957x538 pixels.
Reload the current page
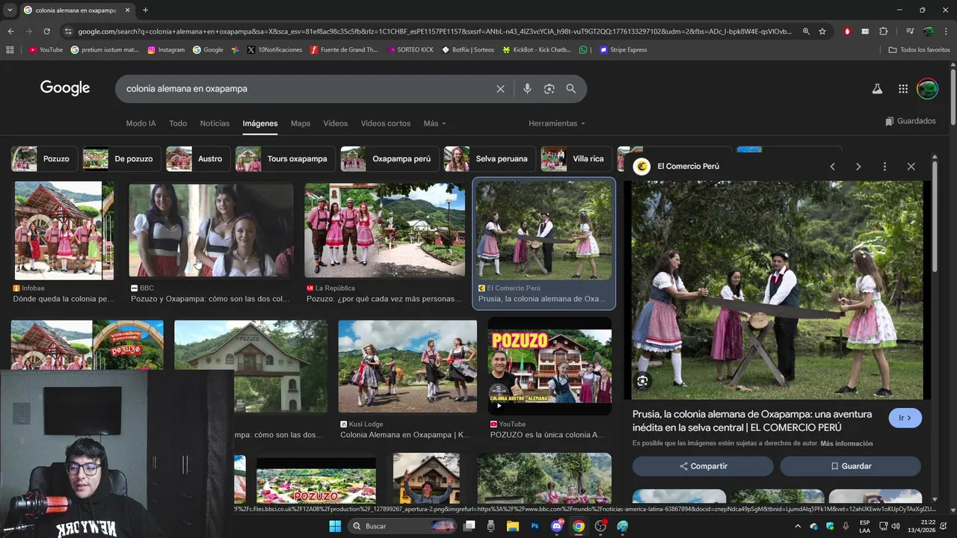point(46,31)
